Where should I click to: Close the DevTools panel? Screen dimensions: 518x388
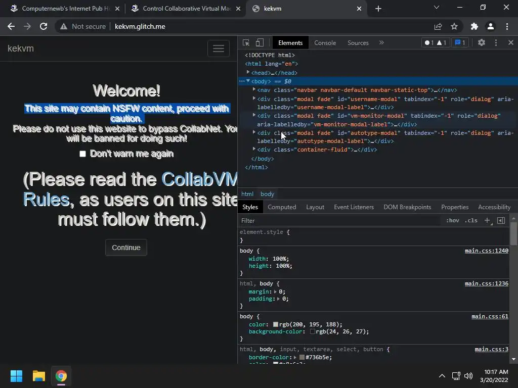(x=511, y=42)
